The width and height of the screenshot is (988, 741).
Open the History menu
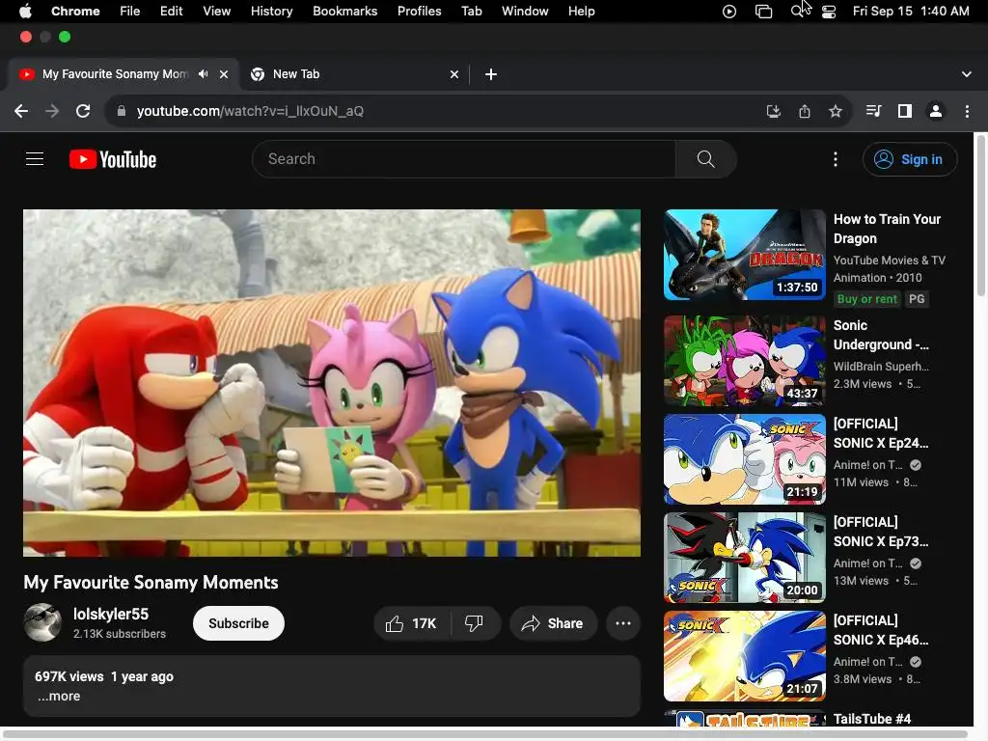(271, 12)
